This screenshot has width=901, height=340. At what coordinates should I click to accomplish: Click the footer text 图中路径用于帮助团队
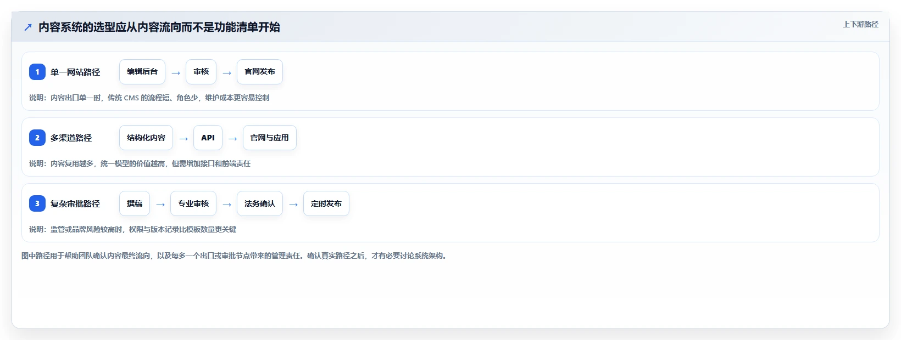click(235, 256)
